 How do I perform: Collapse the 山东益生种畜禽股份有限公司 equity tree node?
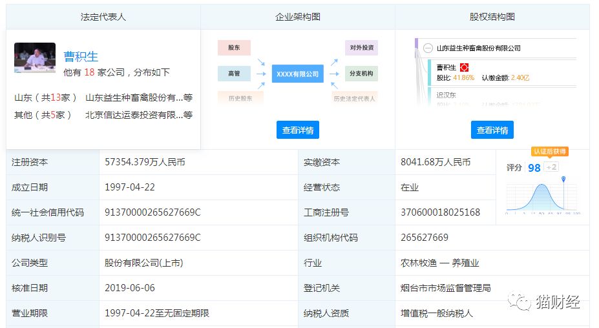pyautogui.click(x=428, y=48)
